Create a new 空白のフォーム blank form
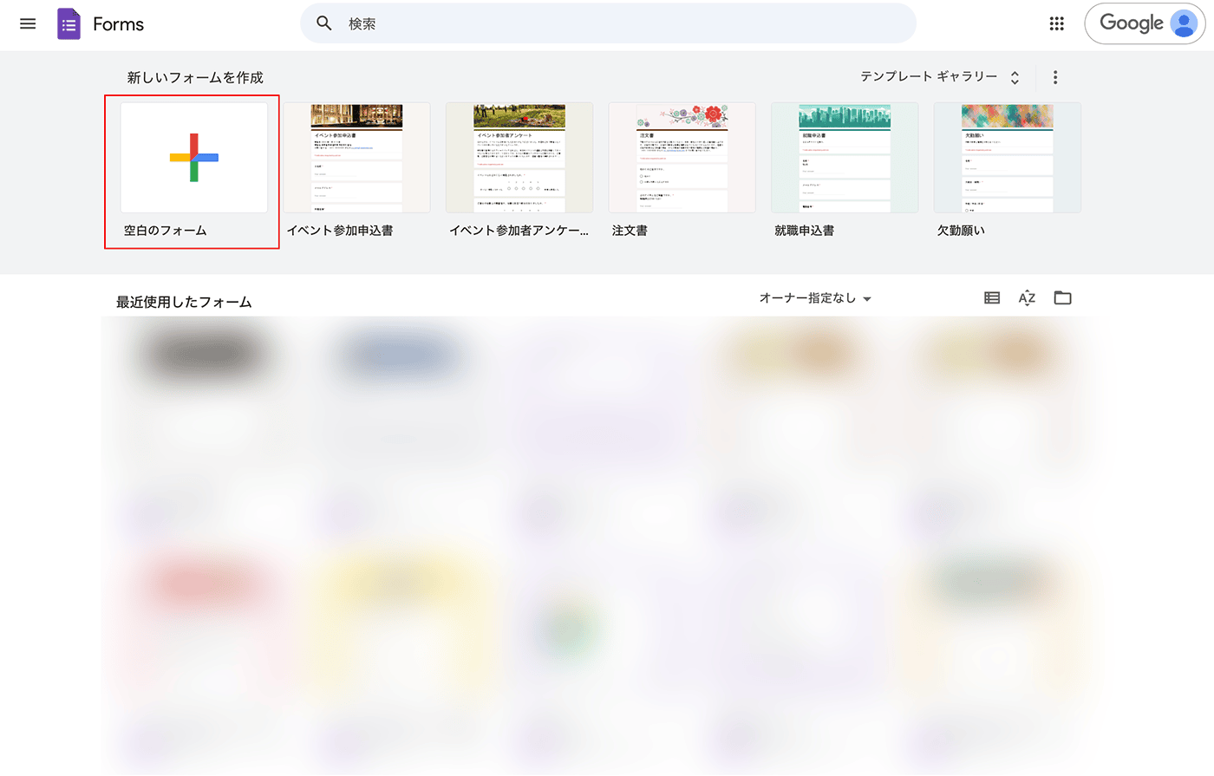The height and width of the screenshot is (776, 1214). coord(194,158)
